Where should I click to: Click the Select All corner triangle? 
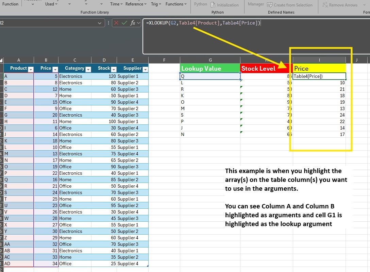click(x=2, y=60)
